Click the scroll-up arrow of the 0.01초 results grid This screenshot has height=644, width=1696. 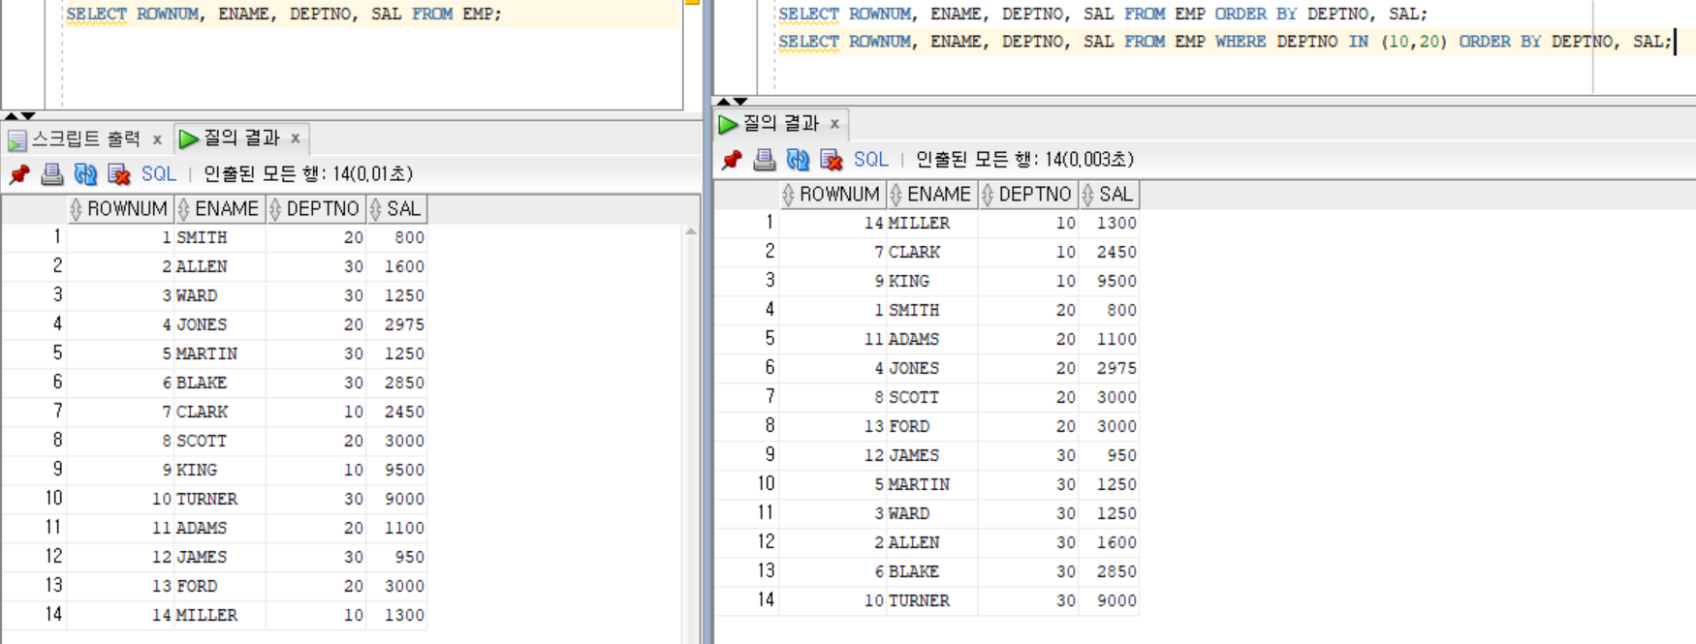[x=690, y=231]
